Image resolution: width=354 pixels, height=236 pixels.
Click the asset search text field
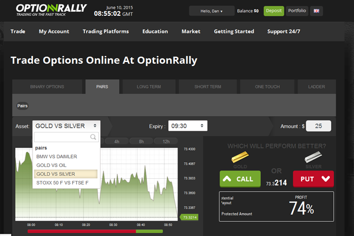coord(66,137)
